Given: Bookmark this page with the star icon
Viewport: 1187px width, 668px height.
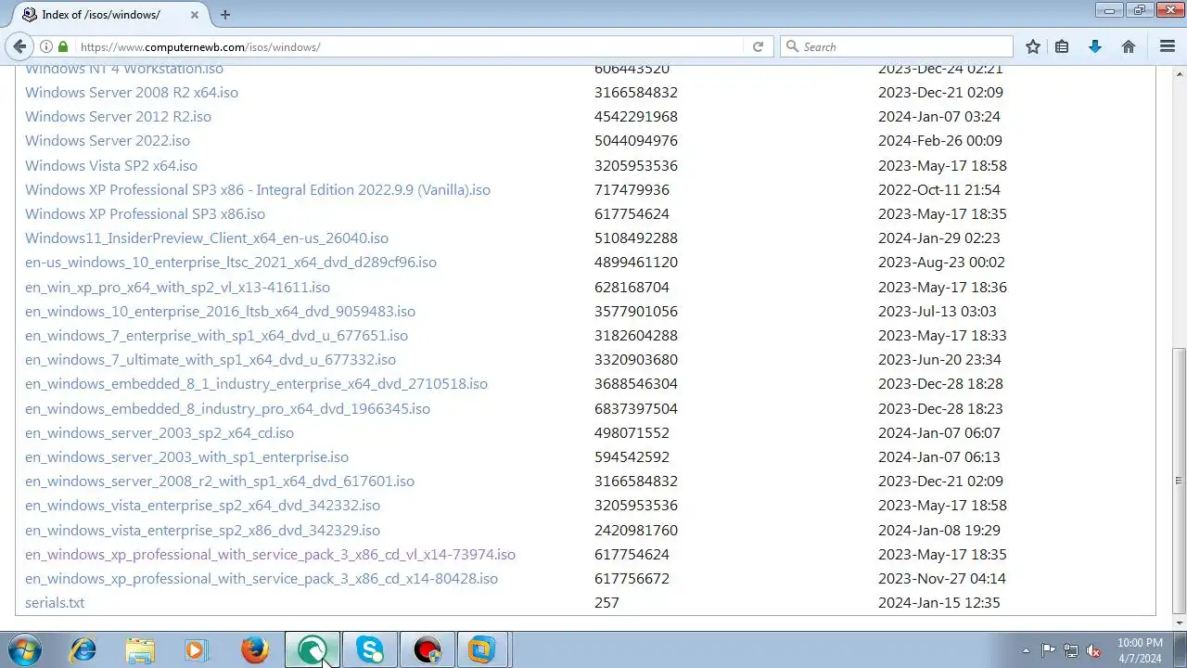Looking at the screenshot, I should point(1033,46).
